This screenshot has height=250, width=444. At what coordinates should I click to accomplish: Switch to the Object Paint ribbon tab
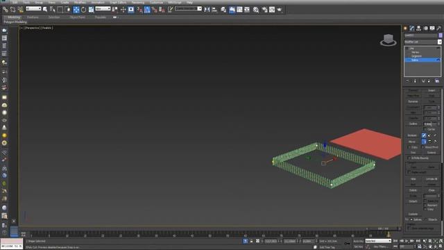click(78, 17)
